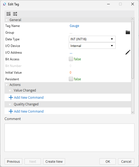
Task: Toggle the Bit Access checkbox
Action: coord(71,59)
